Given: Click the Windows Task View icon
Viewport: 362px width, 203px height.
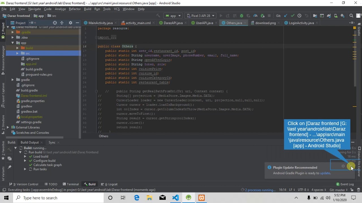Looking at the screenshot, I should pyautogui.click(x=123, y=198).
